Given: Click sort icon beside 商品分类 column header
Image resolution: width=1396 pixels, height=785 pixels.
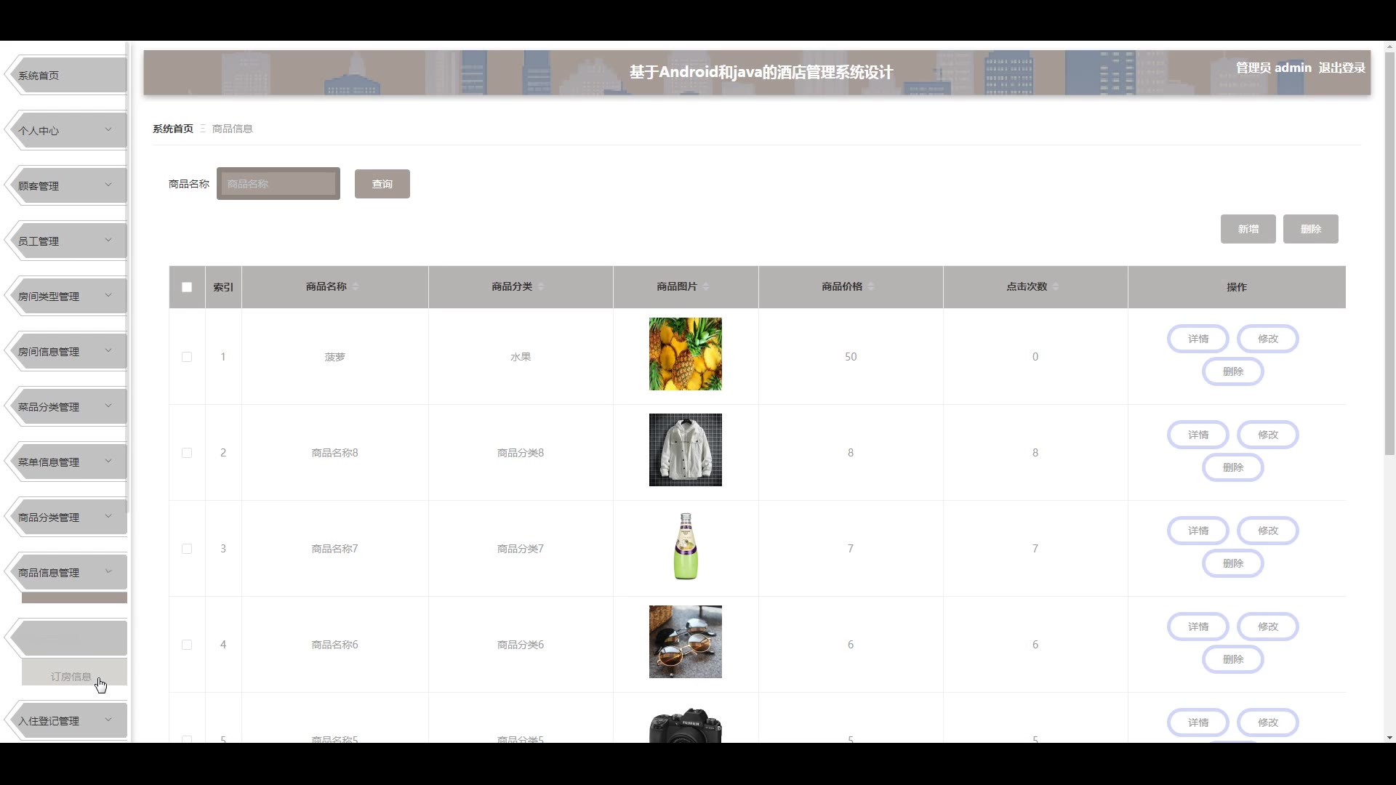Looking at the screenshot, I should point(540,286).
